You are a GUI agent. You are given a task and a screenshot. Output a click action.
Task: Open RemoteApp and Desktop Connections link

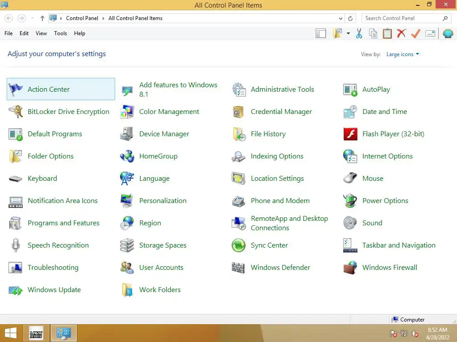pos(289,223)
